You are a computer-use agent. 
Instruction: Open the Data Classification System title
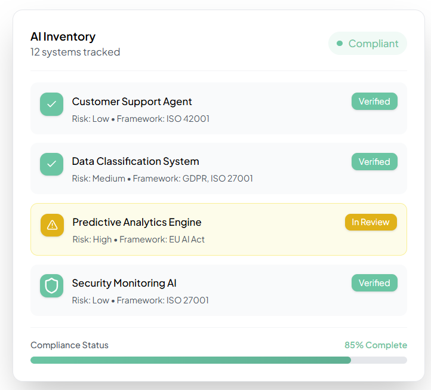pos(136,161)
